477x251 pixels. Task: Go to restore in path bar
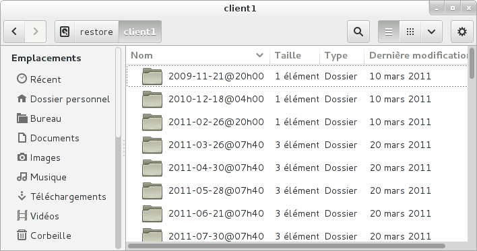pyautogui.click(x=96, y=32)
